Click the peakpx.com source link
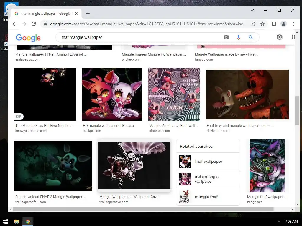 click(92, 131)
